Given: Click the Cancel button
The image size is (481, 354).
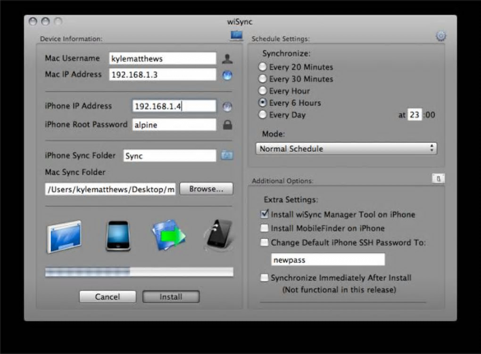Looking at the screenshot, I should click(x=108, y=297).
